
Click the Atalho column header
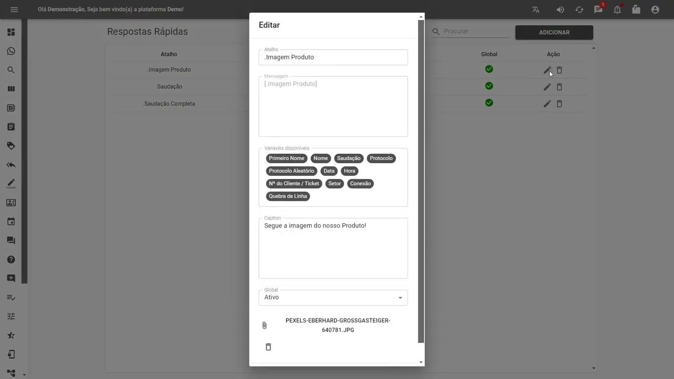point(169,54)
